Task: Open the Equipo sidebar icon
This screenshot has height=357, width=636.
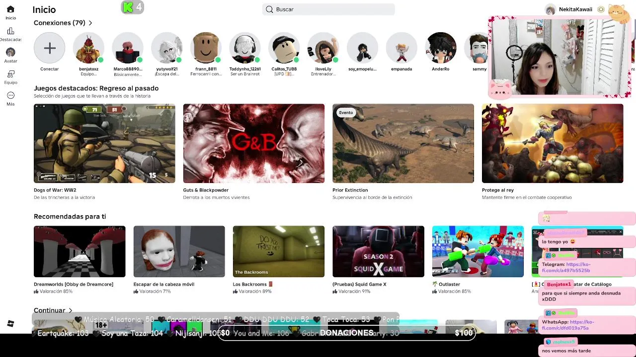Action: 10,74
